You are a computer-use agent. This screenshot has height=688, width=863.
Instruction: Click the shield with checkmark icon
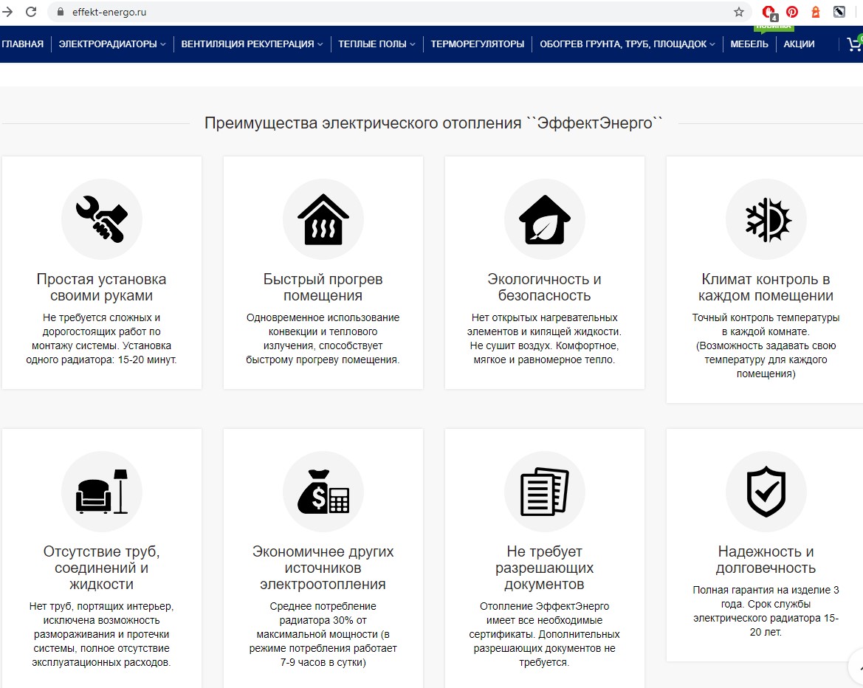[x=766, y=492]
